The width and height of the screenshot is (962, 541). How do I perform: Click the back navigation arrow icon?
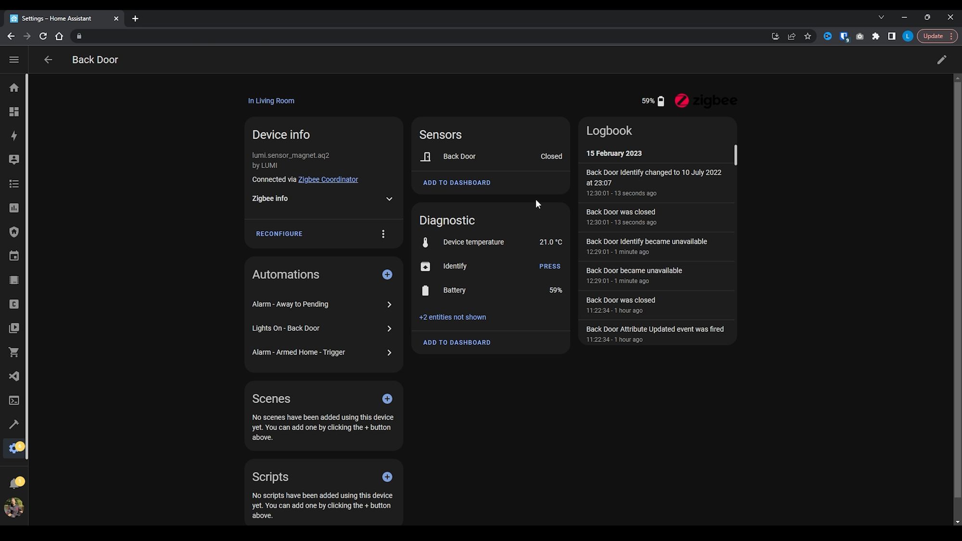48,60
